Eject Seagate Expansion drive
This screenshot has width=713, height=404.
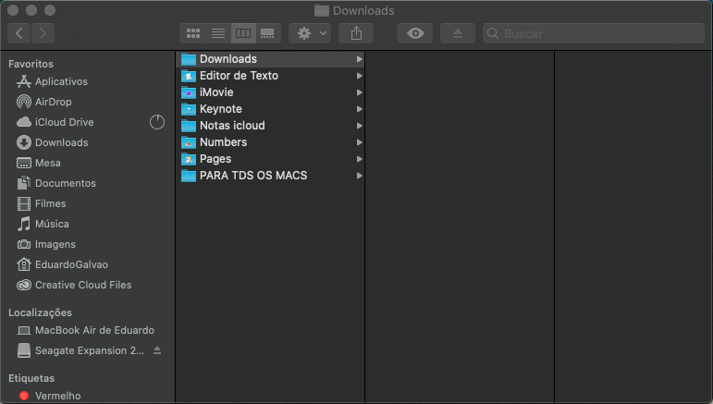tap(157, 350)
